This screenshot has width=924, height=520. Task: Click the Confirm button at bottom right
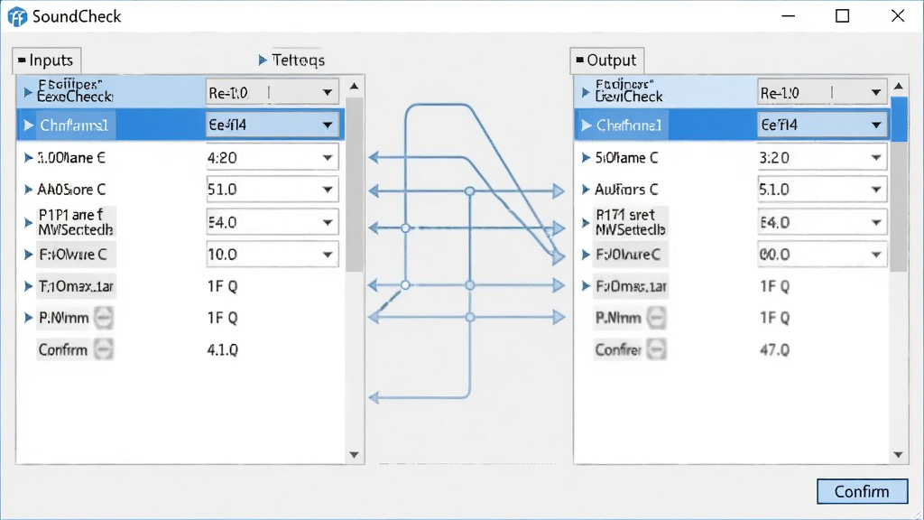862,491
